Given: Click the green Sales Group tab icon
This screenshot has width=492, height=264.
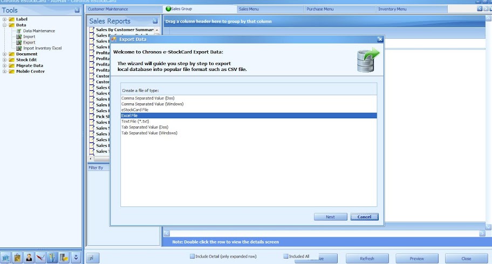Looking at the screenshot, I should pos(168,9).
